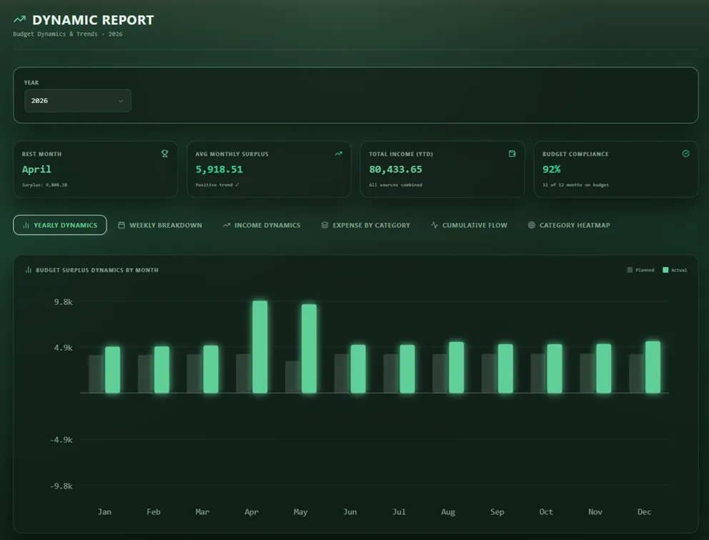
Task: Click the check-circle icon on Budget Compliance card
Action: click(685, 154)
